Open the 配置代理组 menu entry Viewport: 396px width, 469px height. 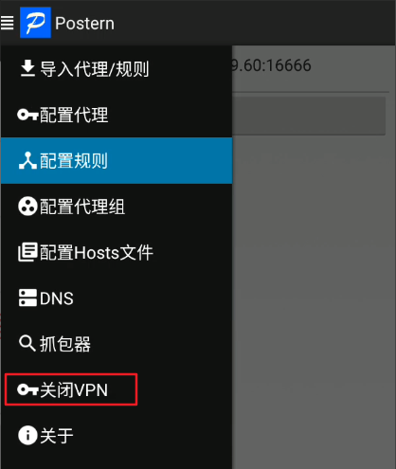[117, 207]
